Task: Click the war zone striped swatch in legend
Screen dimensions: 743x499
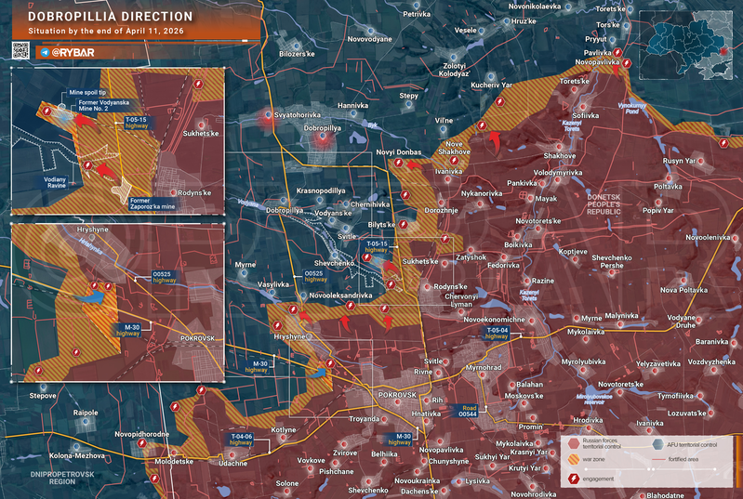Action: pos(574,459)
